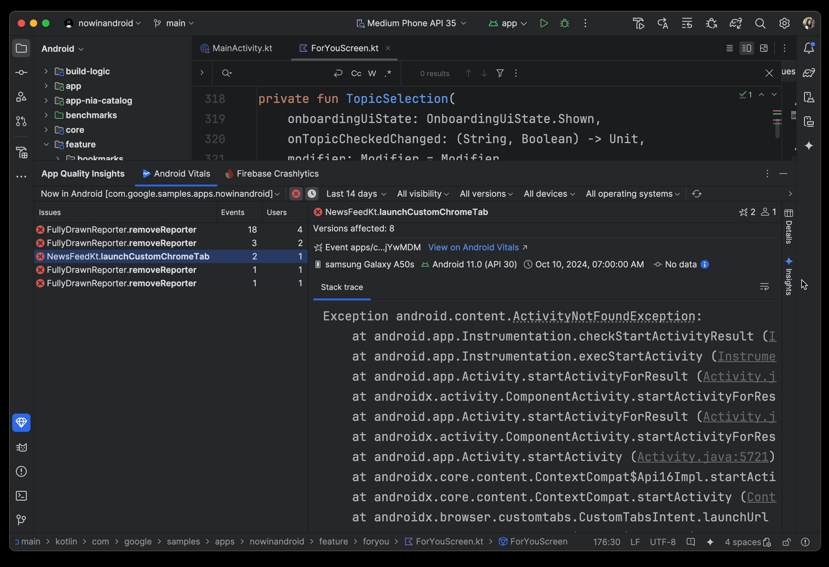The height and width of the screenshot is (567, 829).
Task: Open the IDE Settings gear icon
Action: pyautogui.click(x=784, y=23)
